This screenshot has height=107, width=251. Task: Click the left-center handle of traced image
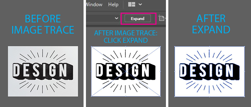tap(91, 71)
